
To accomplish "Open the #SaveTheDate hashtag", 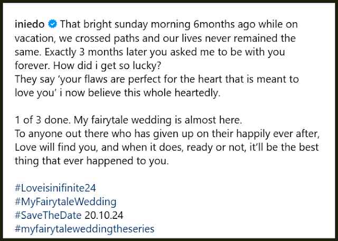I will 48,215.
